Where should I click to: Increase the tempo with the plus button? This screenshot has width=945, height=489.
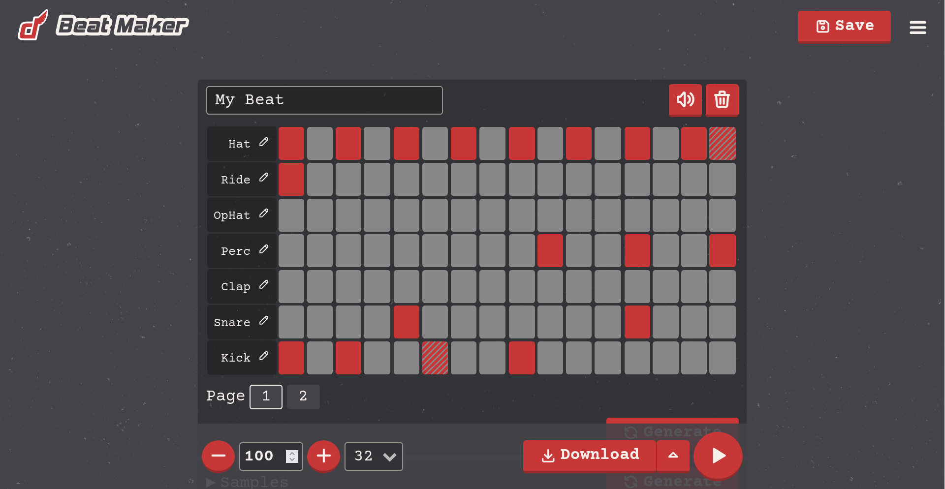click(x=323, y=456)
